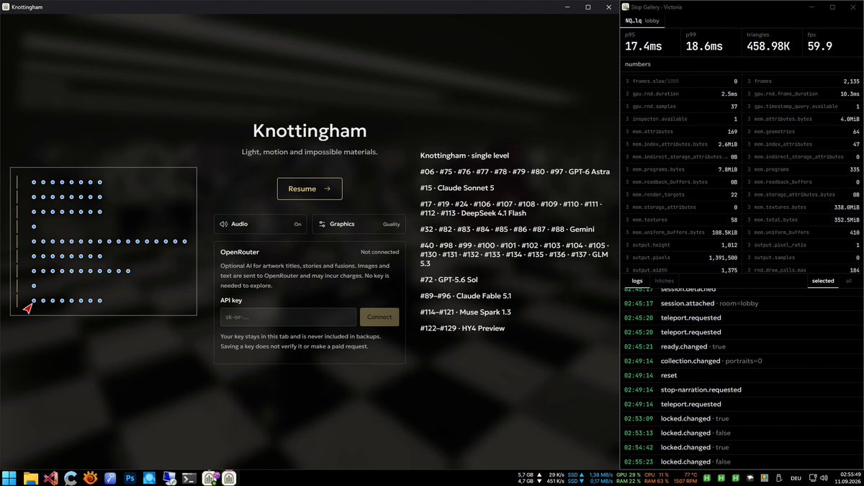Open the XnView eye icon on taskbar
864x486 pixels.
[90, 477]
